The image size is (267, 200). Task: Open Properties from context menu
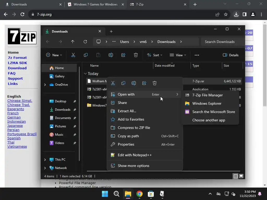tap(145, 144)
